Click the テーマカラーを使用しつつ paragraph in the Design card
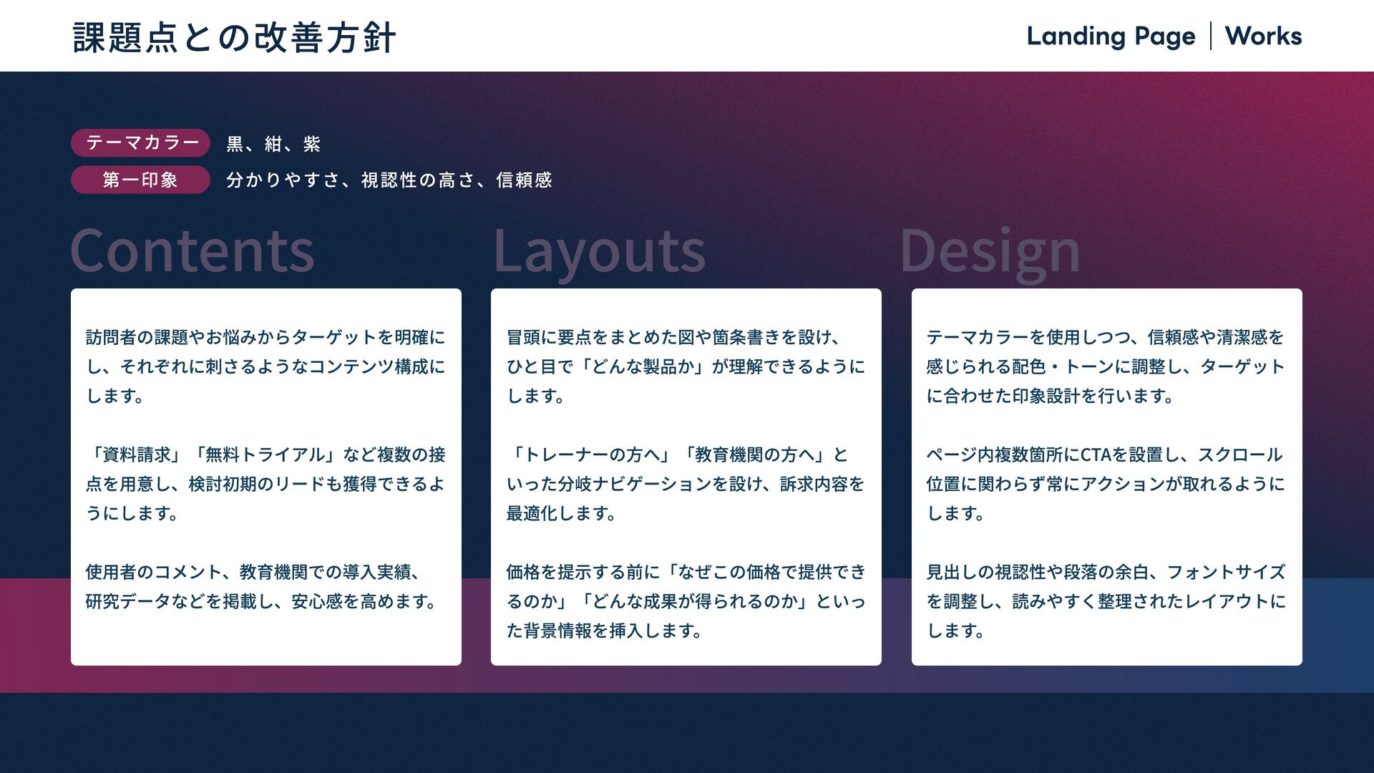1374x773 pixels. (1105, 366)
